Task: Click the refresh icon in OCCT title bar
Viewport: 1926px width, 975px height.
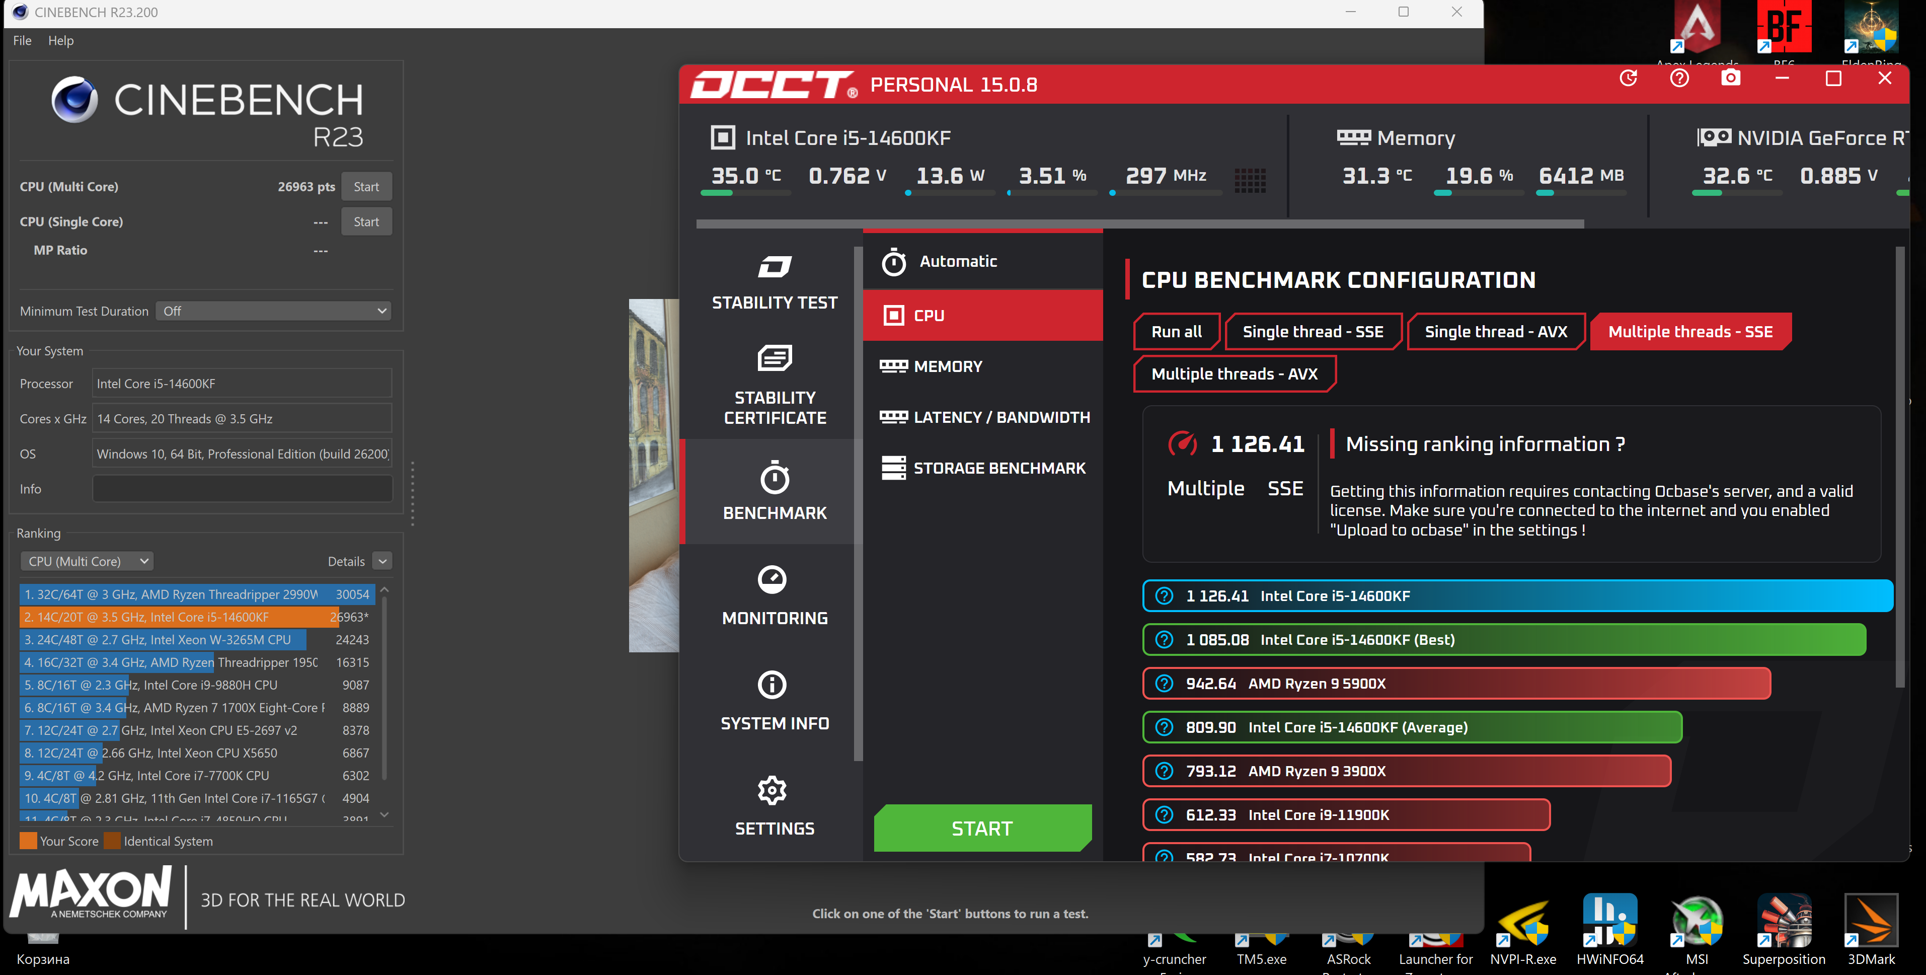Action: tap(1629, 79)
